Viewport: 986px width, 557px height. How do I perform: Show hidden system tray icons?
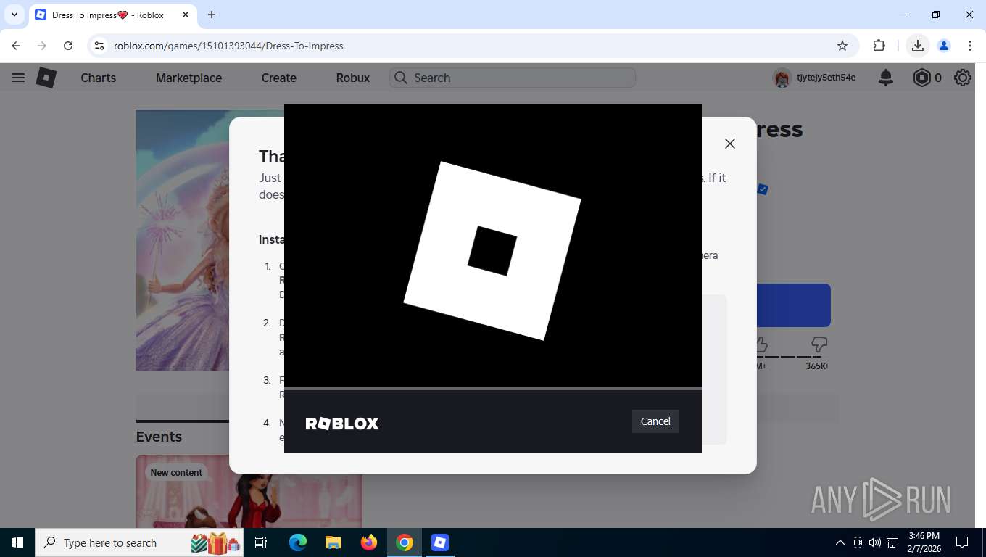pos(840,542)
